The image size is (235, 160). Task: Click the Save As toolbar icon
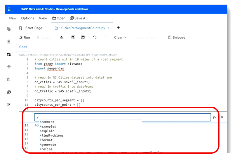click(83, 38)
